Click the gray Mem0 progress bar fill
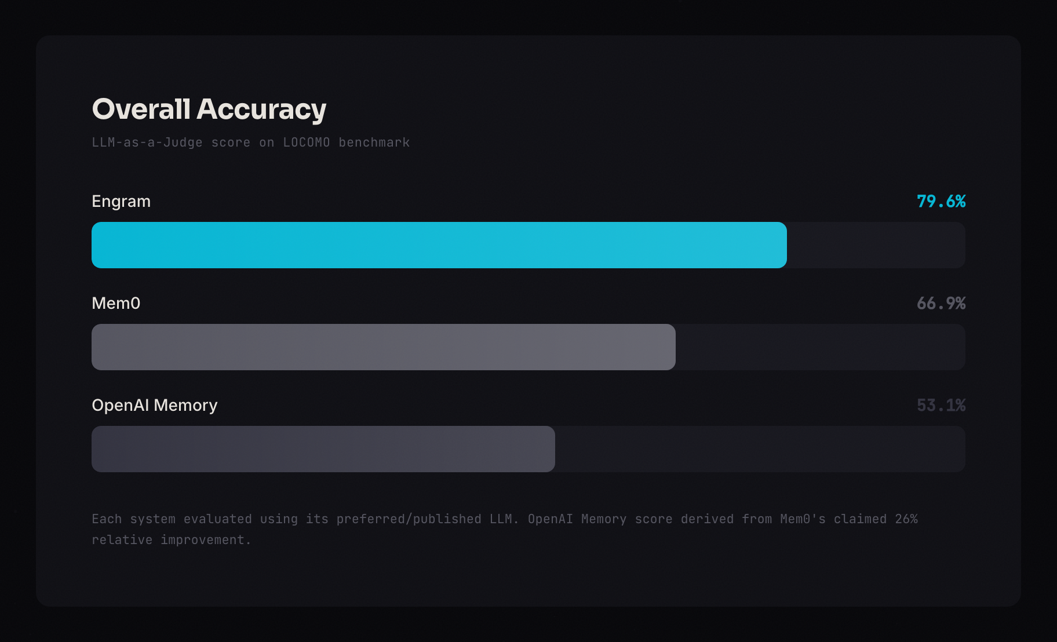The image size is (1057, 642). click(383, 347)
